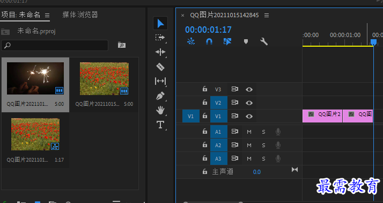The width and height of the screenshot is (383, 203).
Task: Select the 1:17 sequence thumbnail
Action: tap(35, 134)
